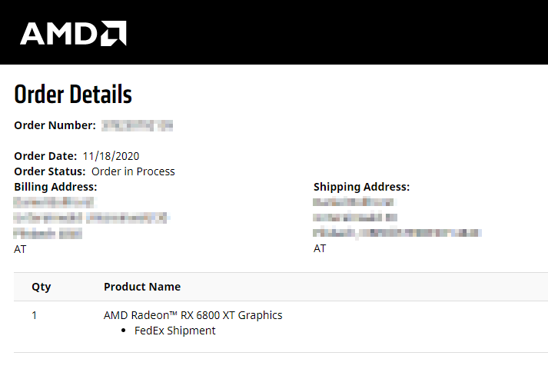Image resolution: width=548 pixels, height=379 pixels.
Task: Click the Order Details heading
Action: tap(73, 95)
